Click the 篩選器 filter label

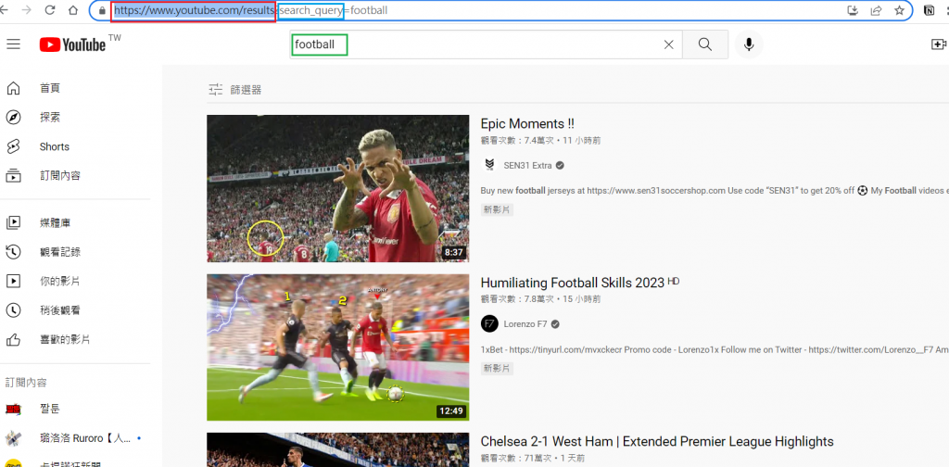coord(246,90)
